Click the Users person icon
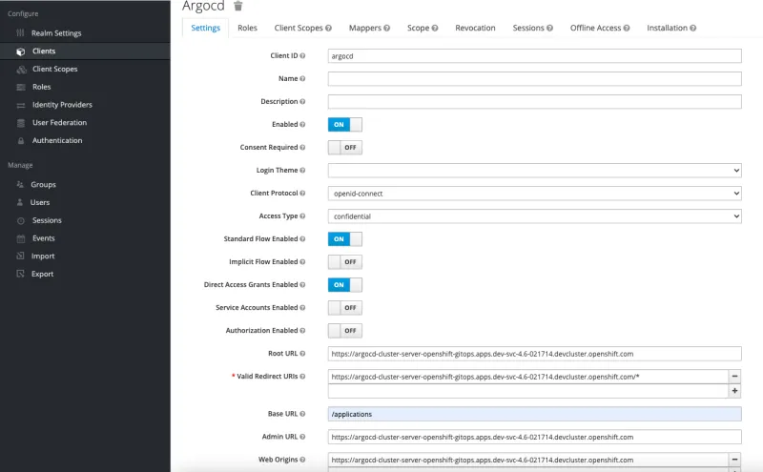The width and height of the screenshot is (763, 472). coord(20,202)
